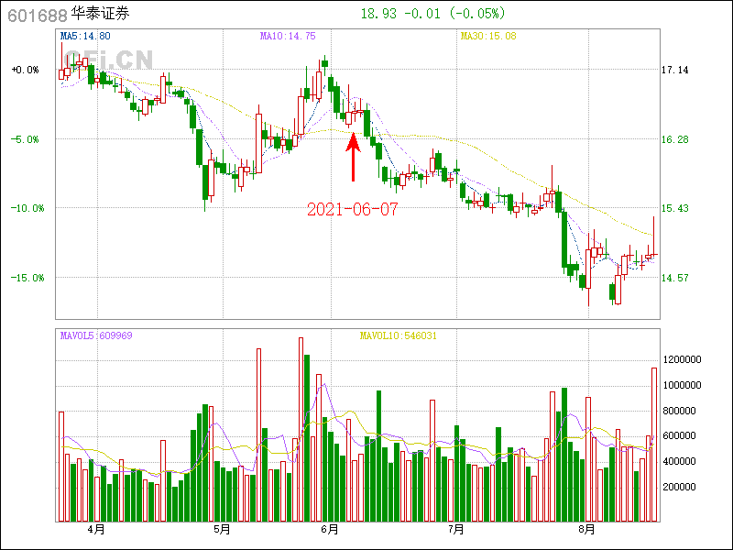Jump to 5月 on the time axis
Image resolution: width=733 pixels, height=550 pixels.
pyautogui.click(x=221, y=529)
